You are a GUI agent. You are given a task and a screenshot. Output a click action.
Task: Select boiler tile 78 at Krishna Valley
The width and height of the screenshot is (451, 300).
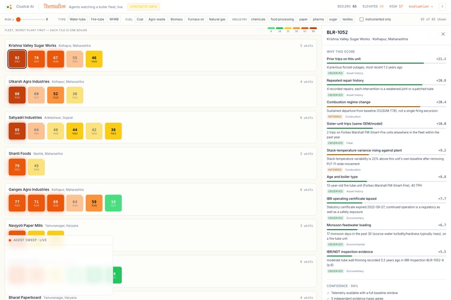(36, 59)
